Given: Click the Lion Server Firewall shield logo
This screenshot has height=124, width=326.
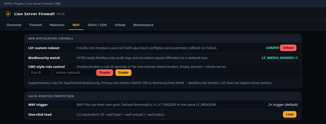Looking at the screenshot, I should pyautogui.click(x=8, y=14).
